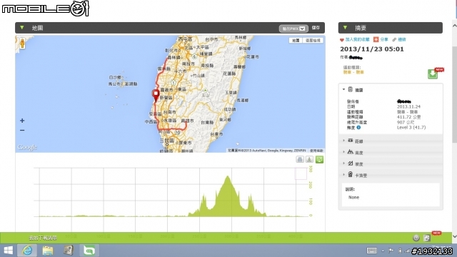457x257 pixels.
Task: Switch the map to satellite view
Action: tap(313, 41)
